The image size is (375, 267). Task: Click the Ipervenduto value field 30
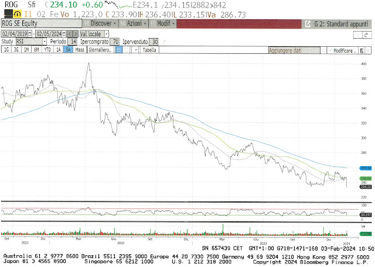[x=154, y=42]
